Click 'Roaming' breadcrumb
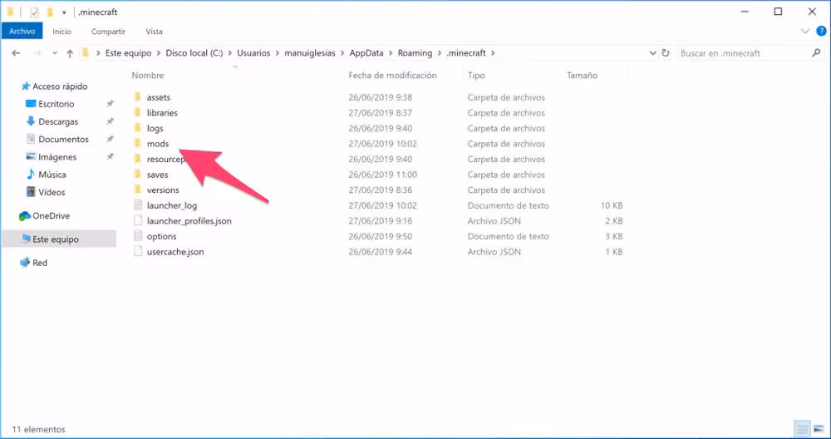The image size is (831, 439). [415, 53]
